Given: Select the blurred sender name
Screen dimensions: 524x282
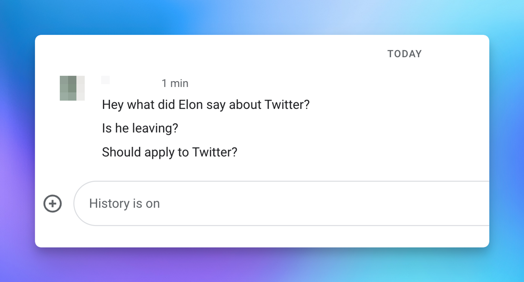Looking at the screenshot, I should tap(105, 80).
